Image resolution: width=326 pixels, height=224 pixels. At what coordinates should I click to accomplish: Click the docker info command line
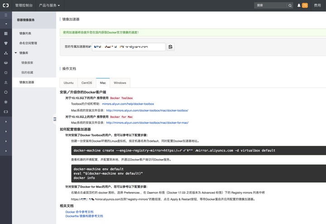coord(84,178)
